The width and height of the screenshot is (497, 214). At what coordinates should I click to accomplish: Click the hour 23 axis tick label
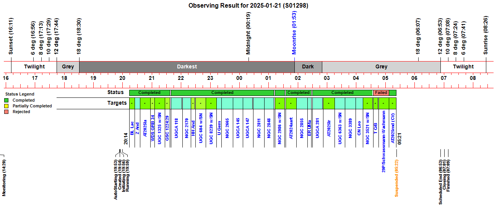coord(210,78)
